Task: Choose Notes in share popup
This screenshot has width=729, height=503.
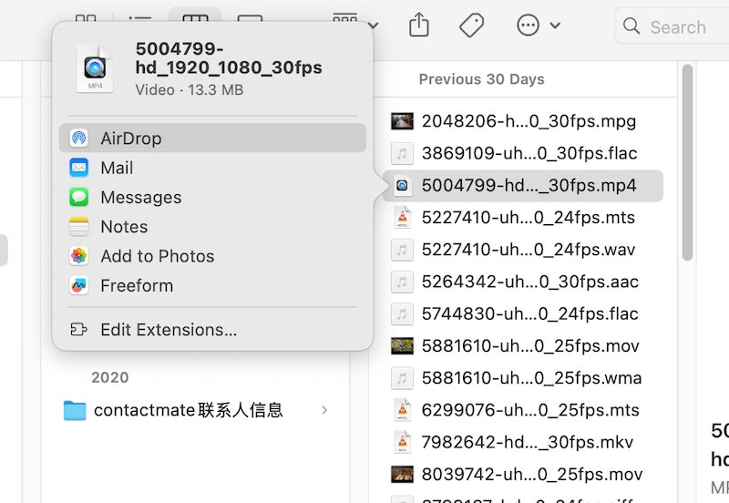Action: (124, 227)
